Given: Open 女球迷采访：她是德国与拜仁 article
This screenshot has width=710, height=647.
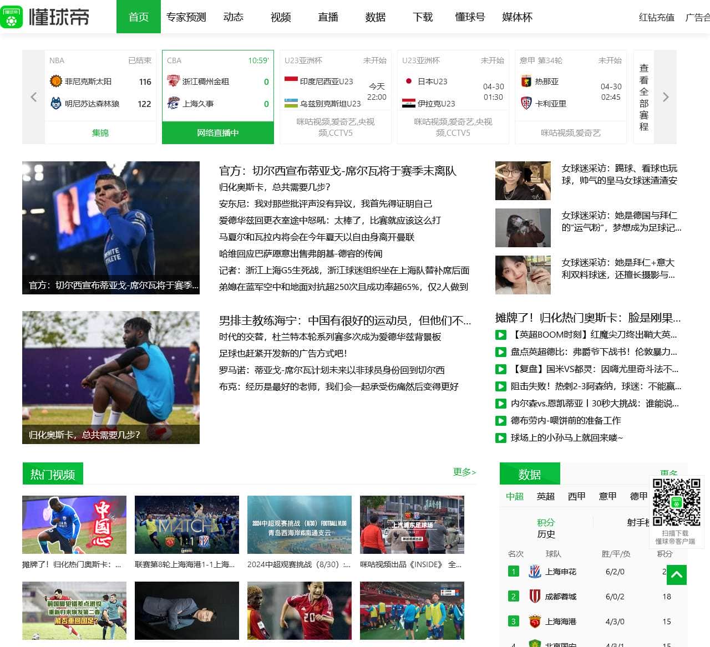Looking at the screenshot, I should 621,221.
